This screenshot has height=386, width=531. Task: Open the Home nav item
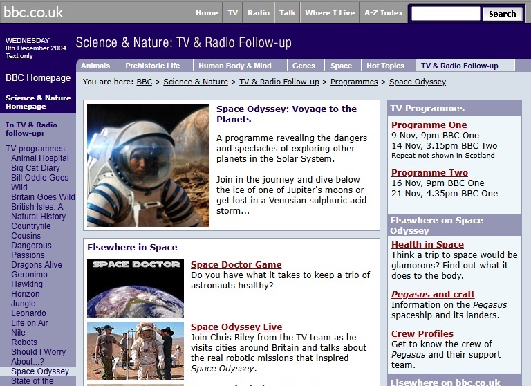coord(207,13)
